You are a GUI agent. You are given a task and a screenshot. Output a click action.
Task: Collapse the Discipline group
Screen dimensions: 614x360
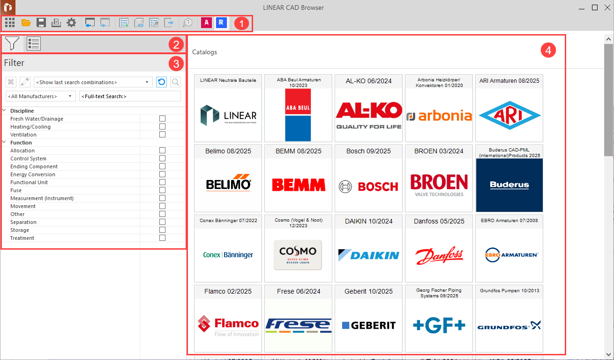tap(4, 111)
